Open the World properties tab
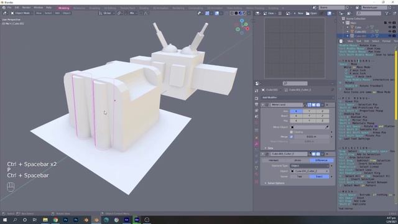This screenshot has width=398, height=224. [x=257, y=123]
